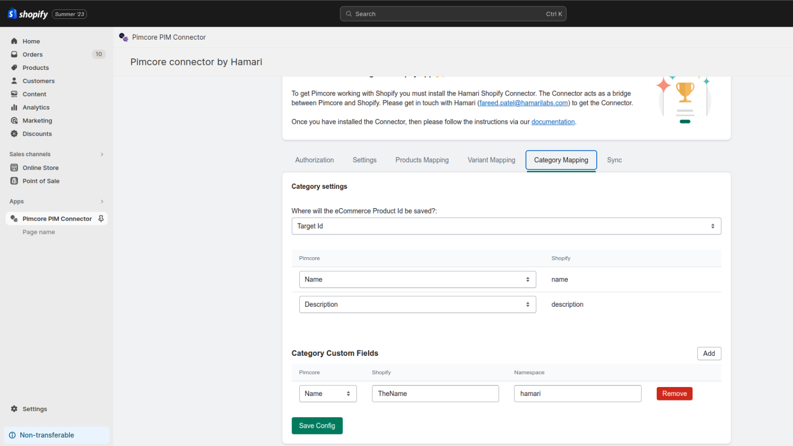The width and height of the screenshot is (793, 446).
Task: Open Marketing in sidebar
Action: (37, 120)
